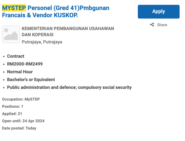This screenshot has height=141, width=185.
Task: Click the Applied: 21 count
Action: coord(12,114)
